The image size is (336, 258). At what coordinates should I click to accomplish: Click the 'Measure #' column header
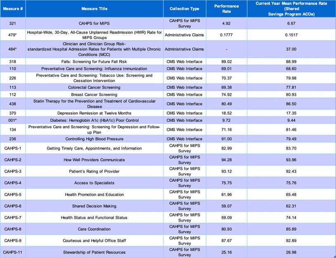click(x=12, y=9)
